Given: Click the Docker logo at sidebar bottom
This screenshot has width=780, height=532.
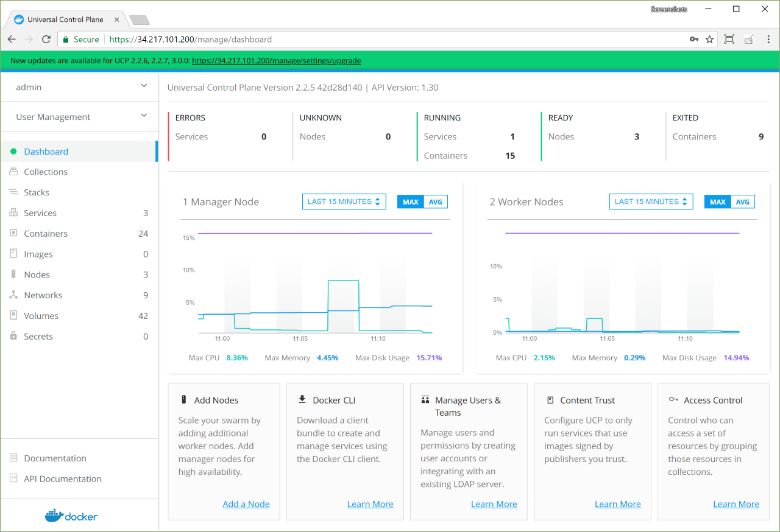Looking at the screenshot, I should point(71,516).
